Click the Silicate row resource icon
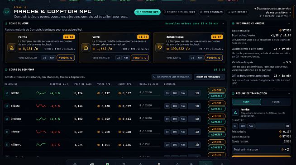Image resolution: width=296 pixels, height=165 pixels. 7,106
